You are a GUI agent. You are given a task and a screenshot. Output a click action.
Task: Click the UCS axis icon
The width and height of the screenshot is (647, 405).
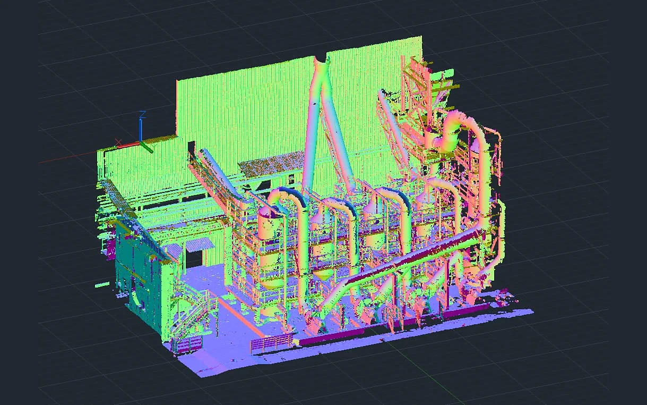(x=135, y=133)
